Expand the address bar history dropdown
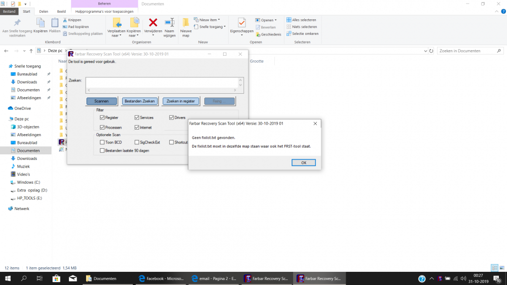Screen dimensions: 507x285 [425, 51]
